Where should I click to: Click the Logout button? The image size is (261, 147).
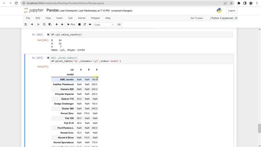click(232, 11)
